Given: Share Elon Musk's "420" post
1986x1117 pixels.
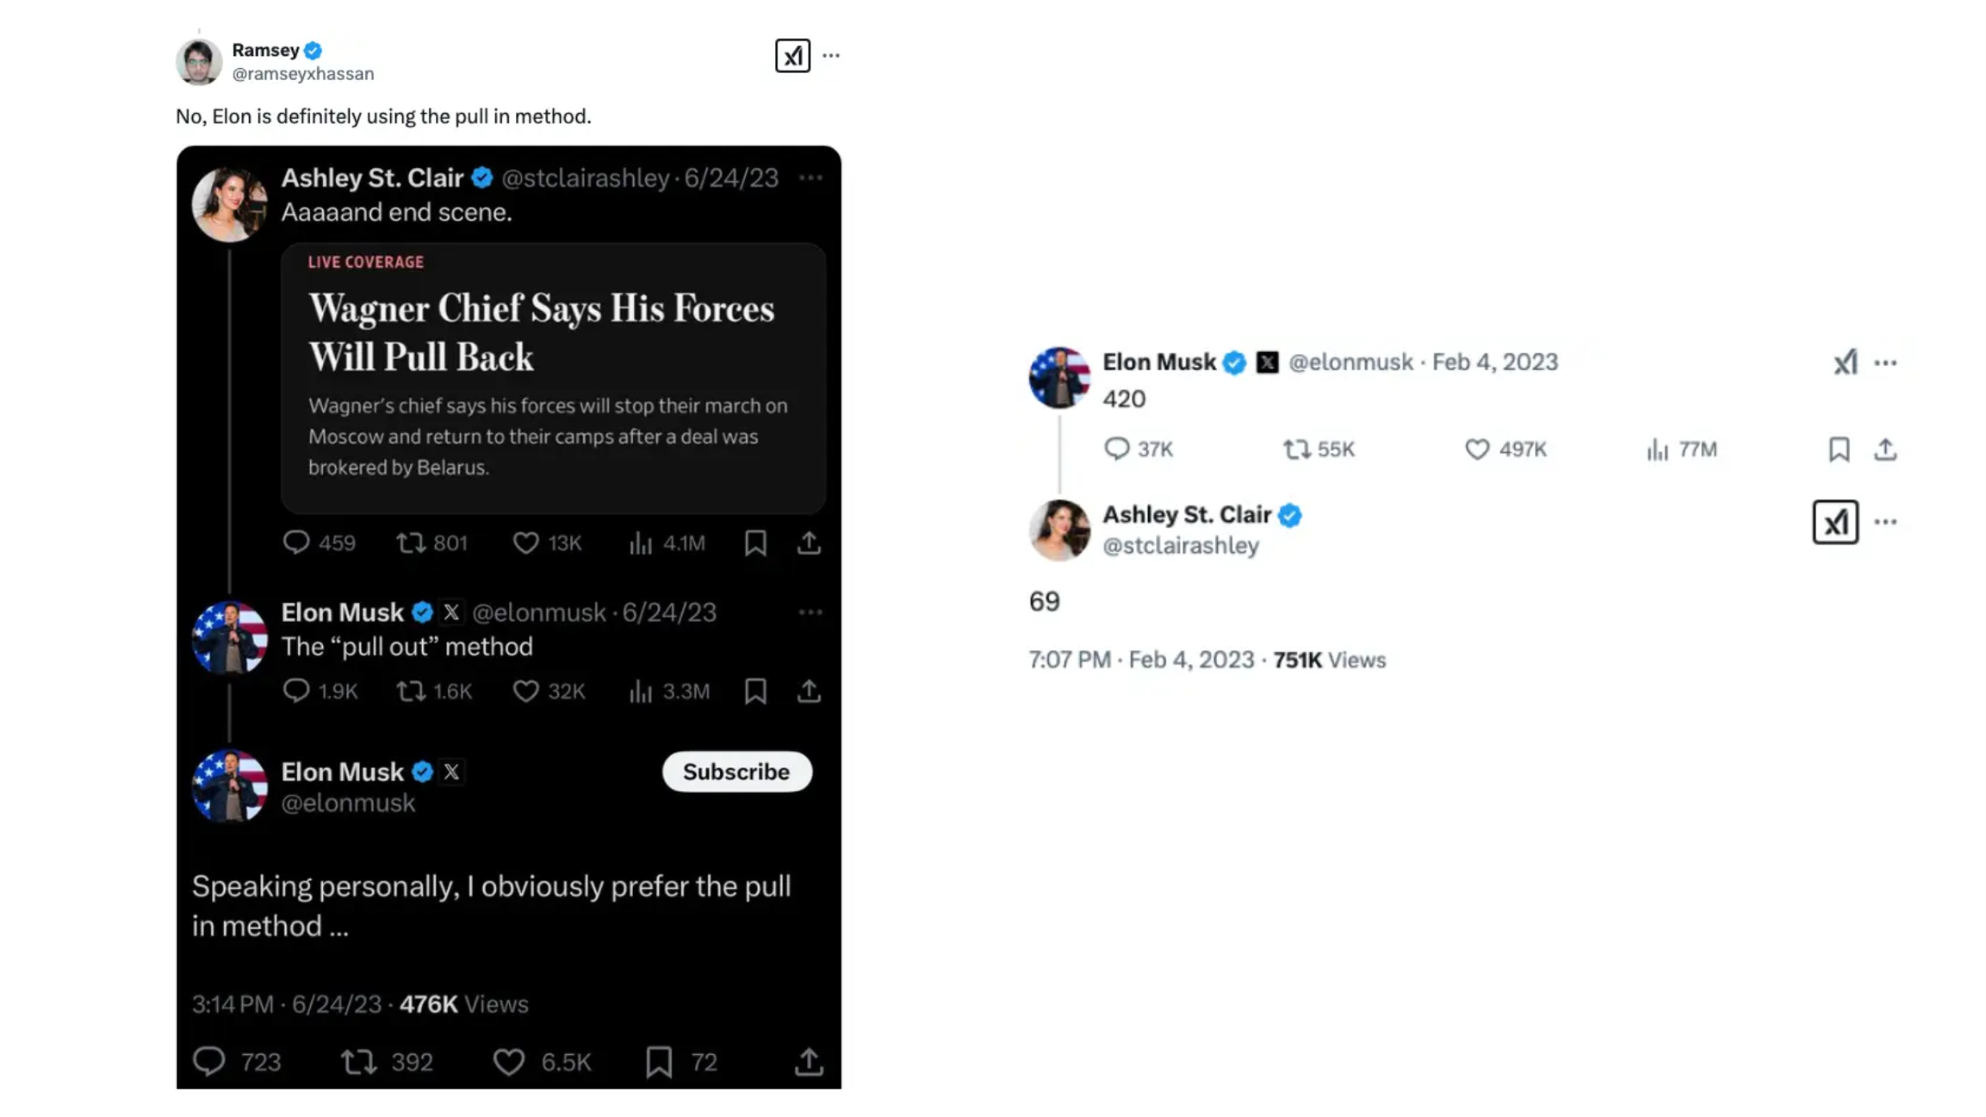Looking at the screenshot, I should [1885, 449].
